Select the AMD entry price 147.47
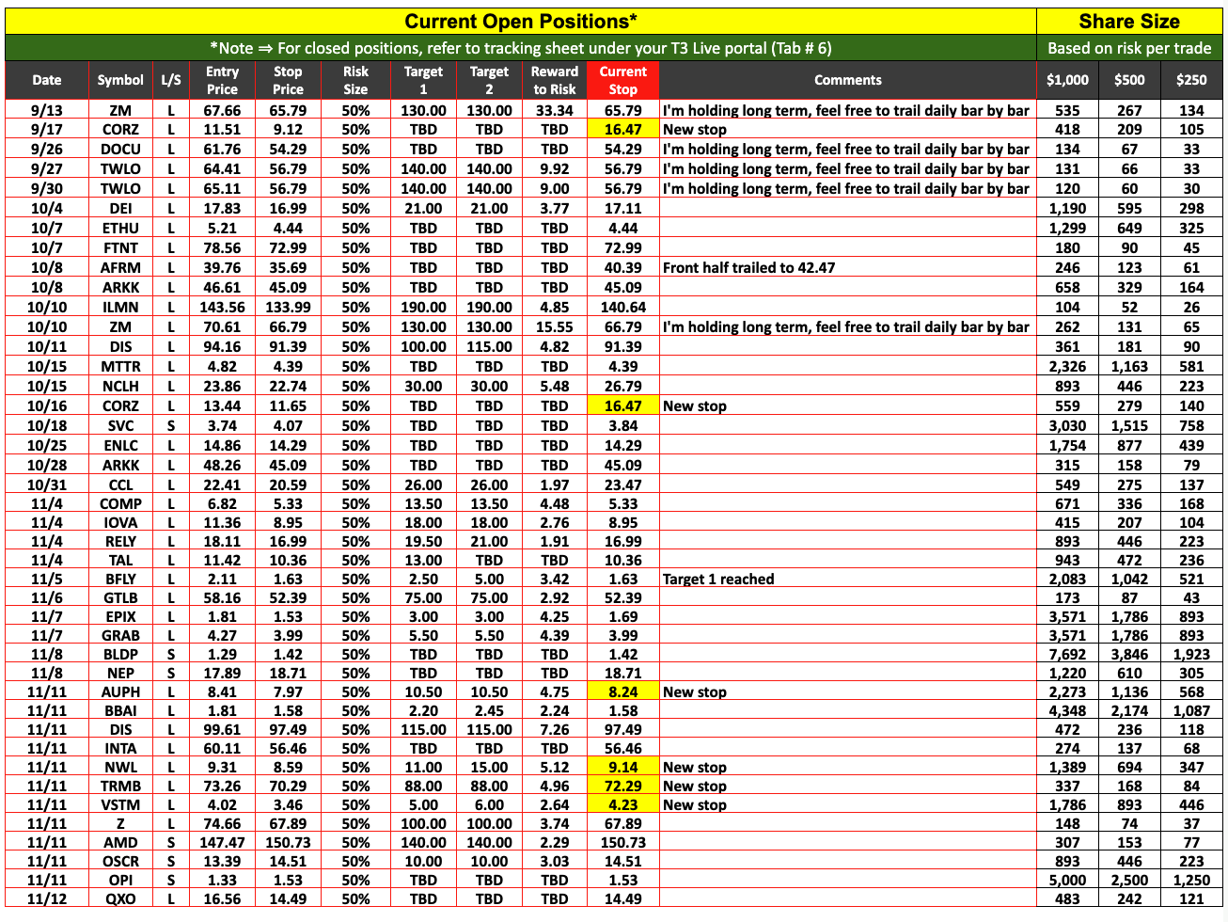Screen dimensions: 1228x922 (222, 843)
